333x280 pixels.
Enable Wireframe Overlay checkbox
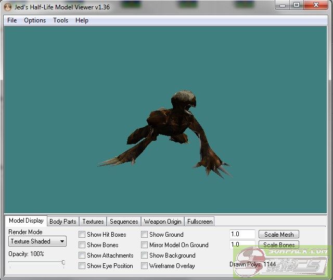pos(144,266)
